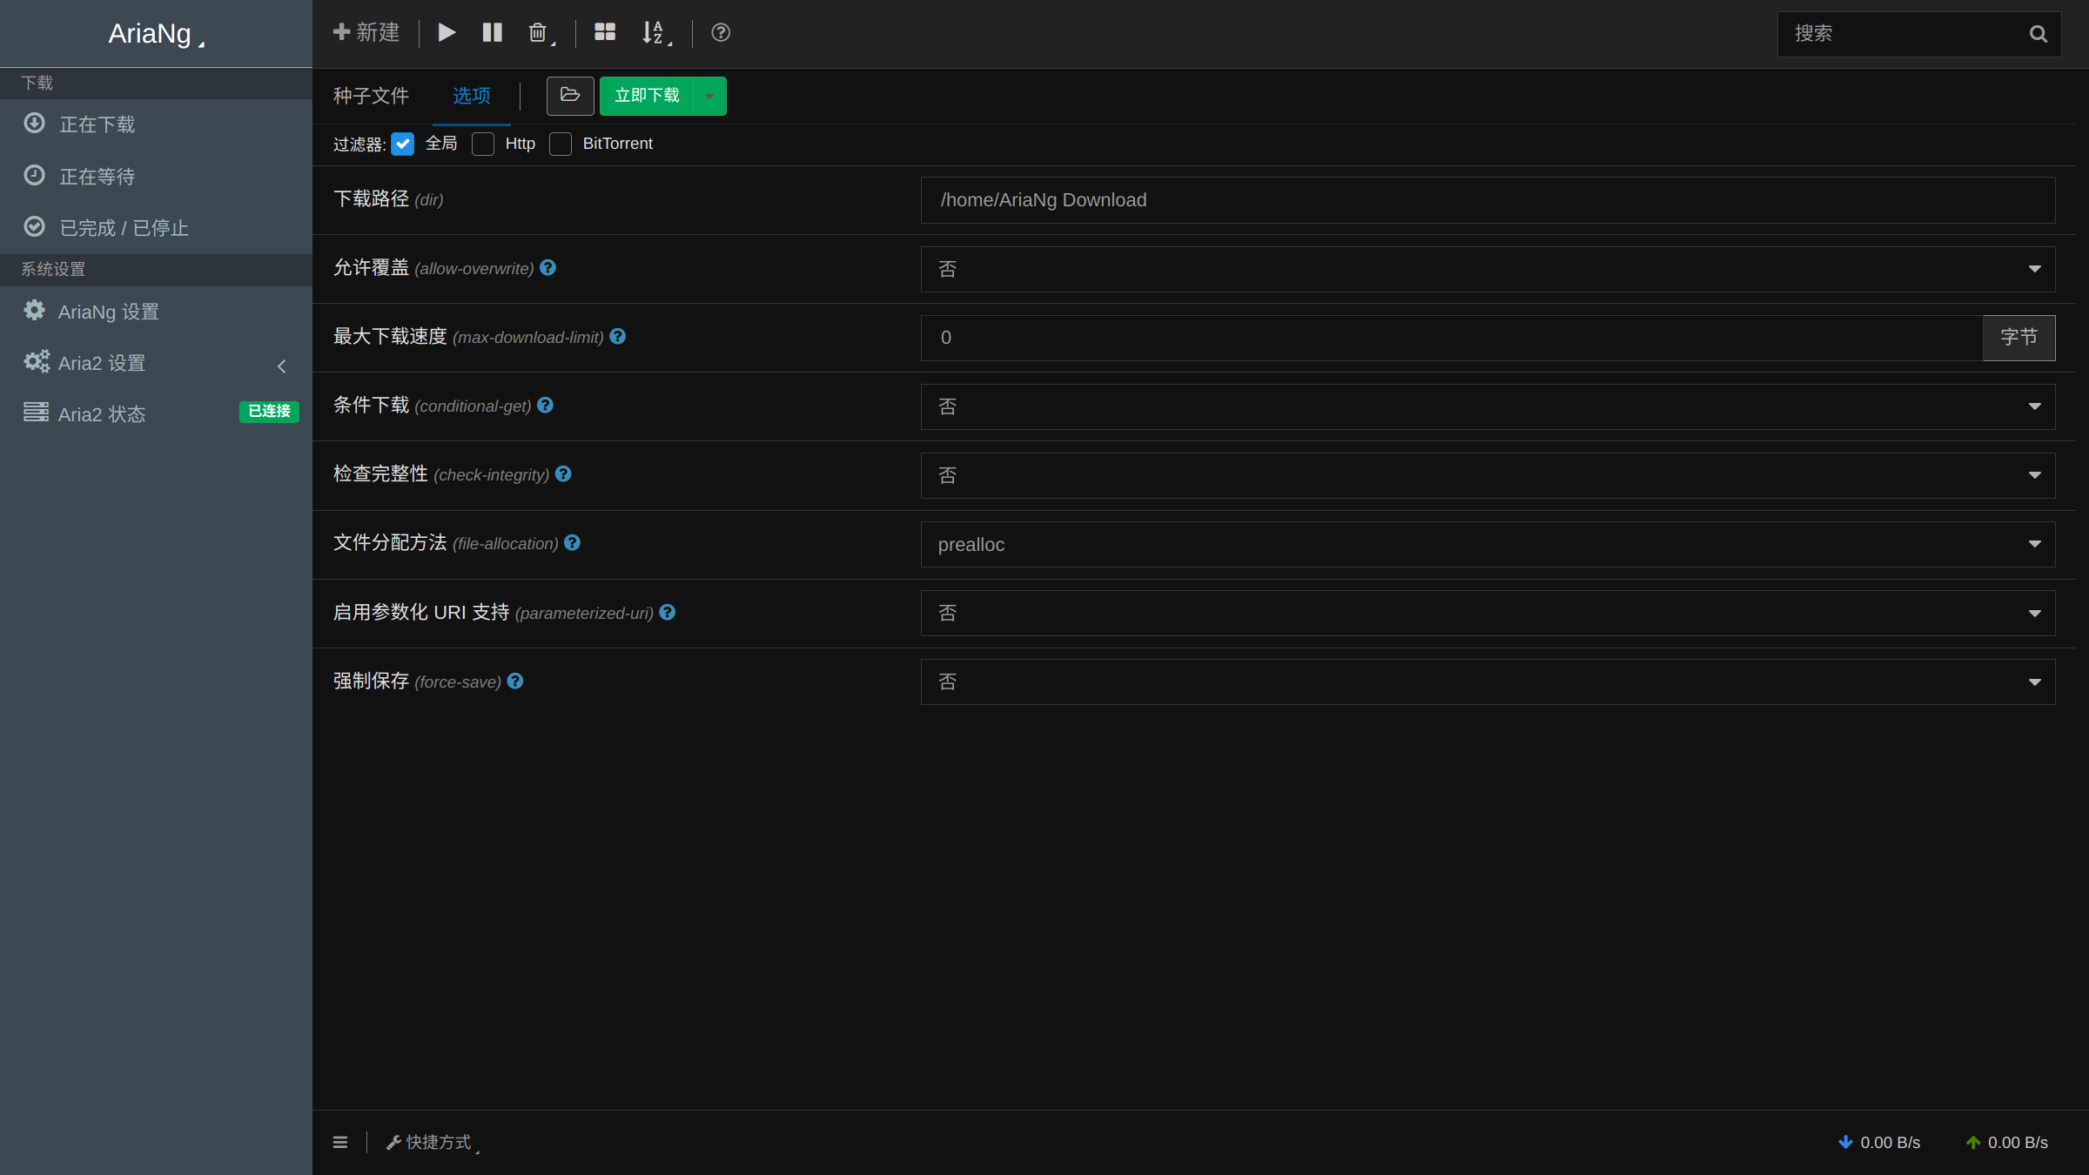Click the upload speed 0.00 B/s indicator
Screen dimensions: 2089x1175
tap(2007, 1142)
